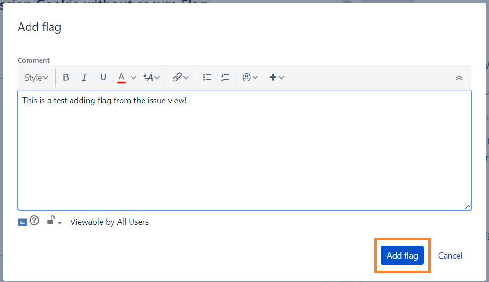Insert a numbered list

tap(225, 77)
